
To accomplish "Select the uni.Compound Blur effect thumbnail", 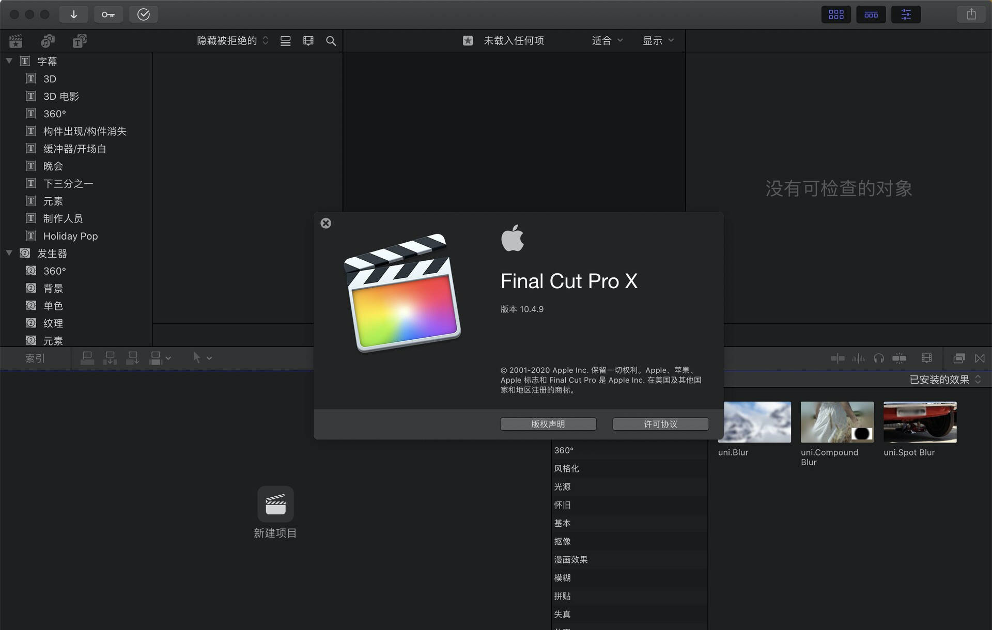I will 837,422.
